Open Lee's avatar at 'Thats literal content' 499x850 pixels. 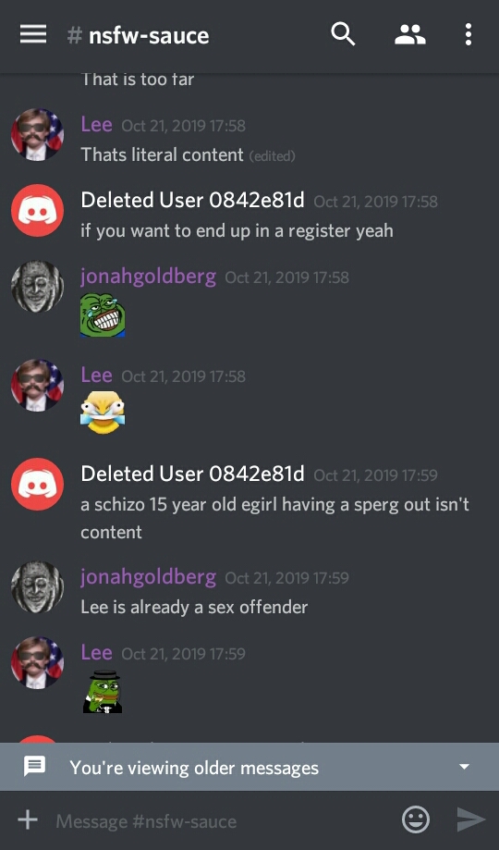[37, 134]
